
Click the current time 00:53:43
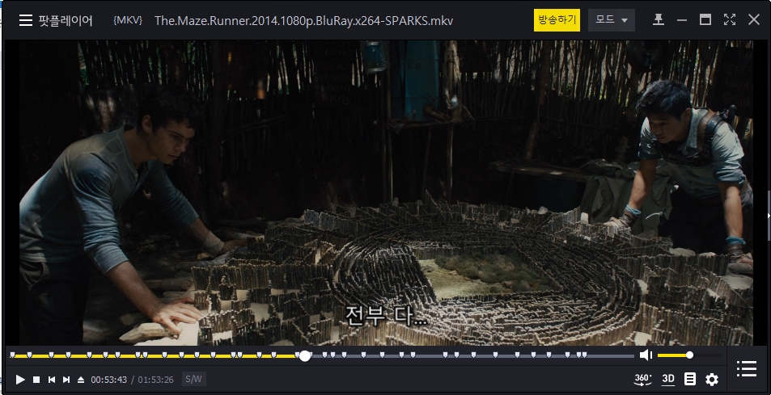coord(108,380)
